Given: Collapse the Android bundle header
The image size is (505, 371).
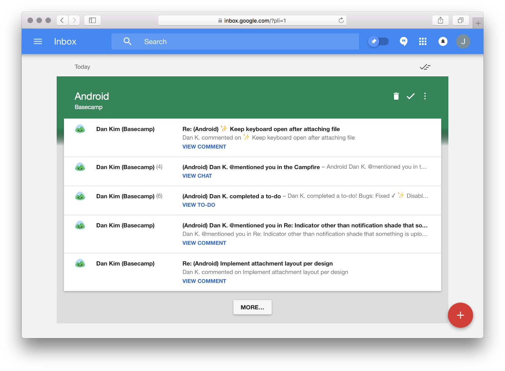Looking at the screenshot, I should [224, 97].
